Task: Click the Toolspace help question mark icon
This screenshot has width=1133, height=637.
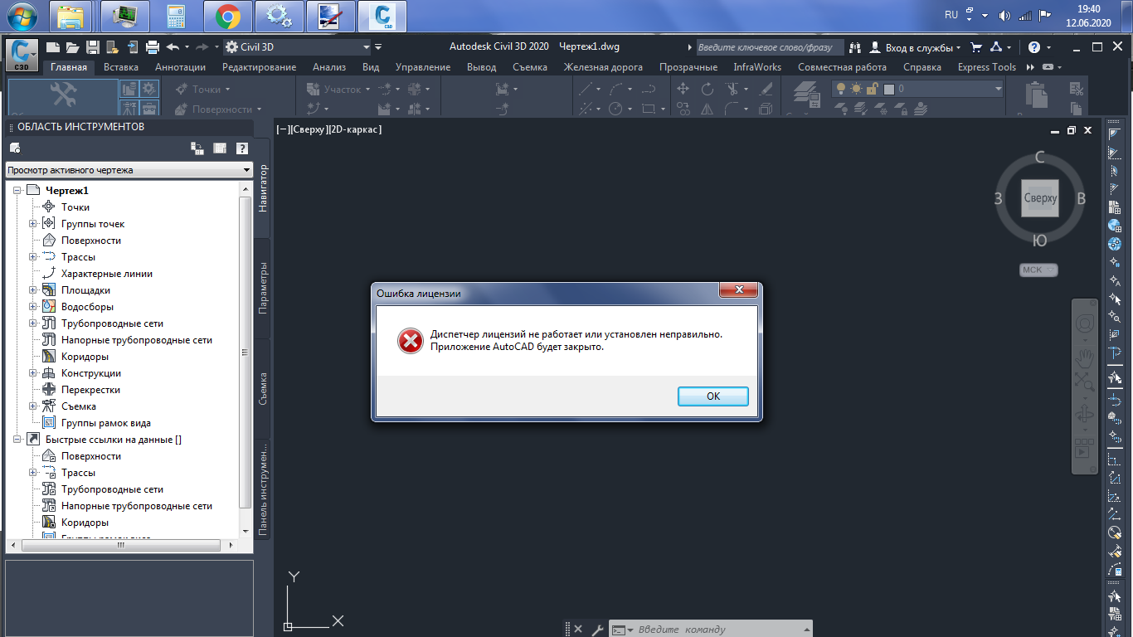Action: [241, 148]
